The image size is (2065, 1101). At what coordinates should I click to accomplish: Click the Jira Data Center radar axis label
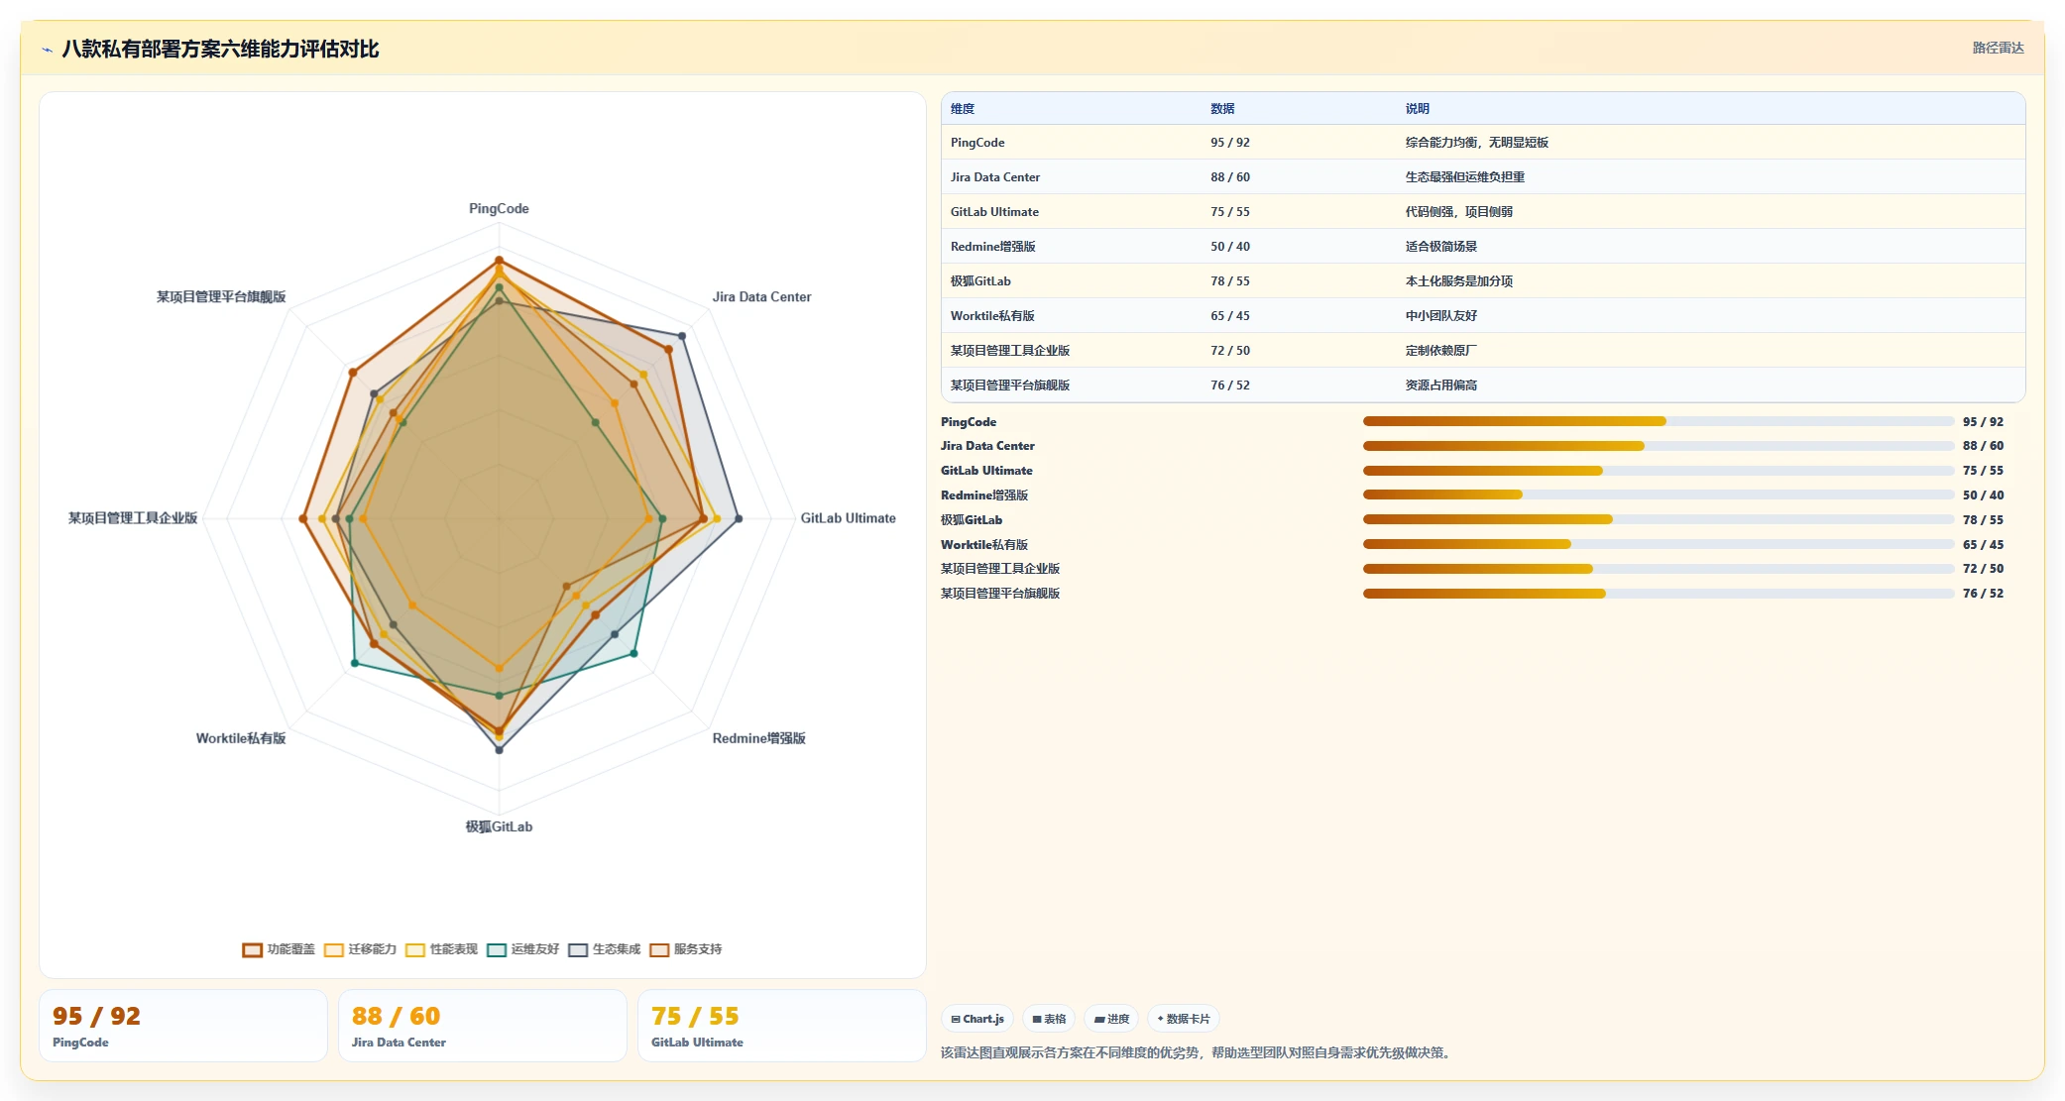[x=761, y=297]
